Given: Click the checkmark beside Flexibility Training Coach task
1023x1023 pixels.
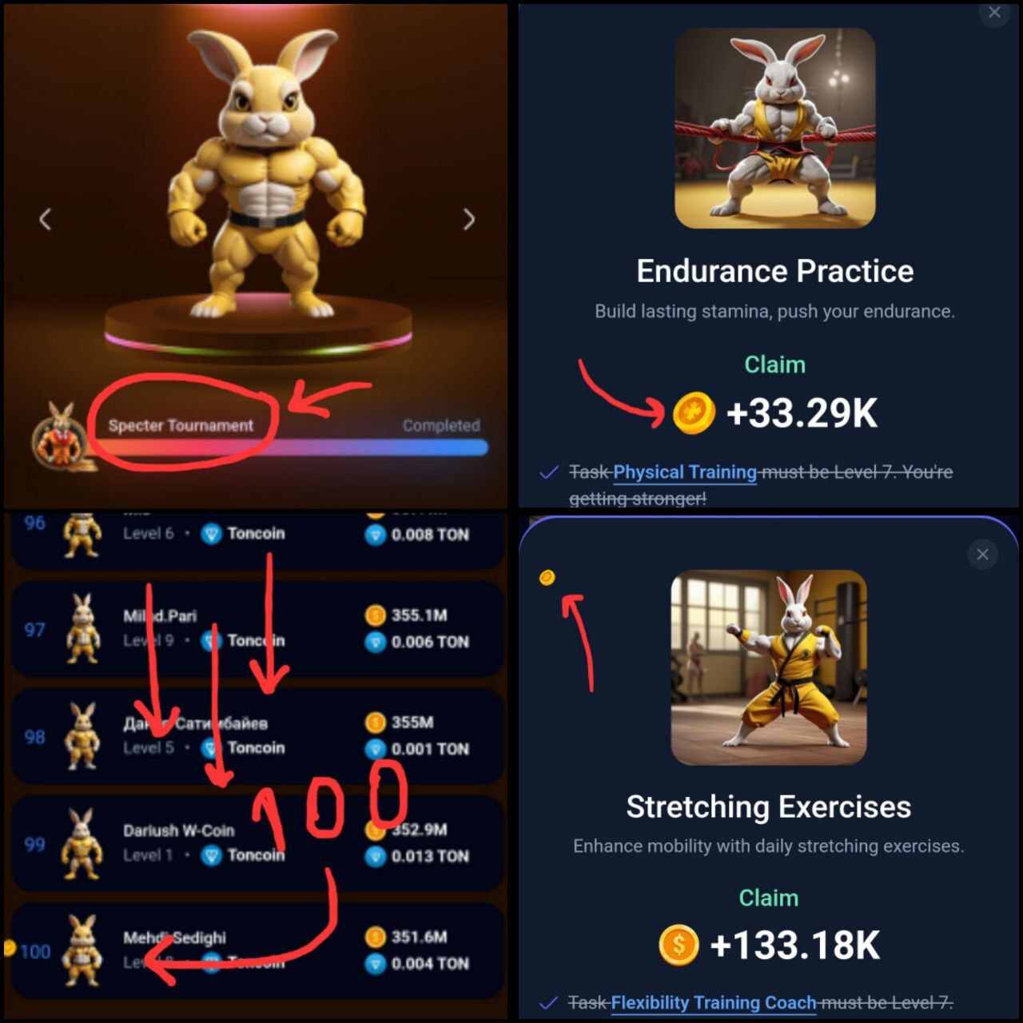Looking at the screenshot, I should coord(548,1002).
